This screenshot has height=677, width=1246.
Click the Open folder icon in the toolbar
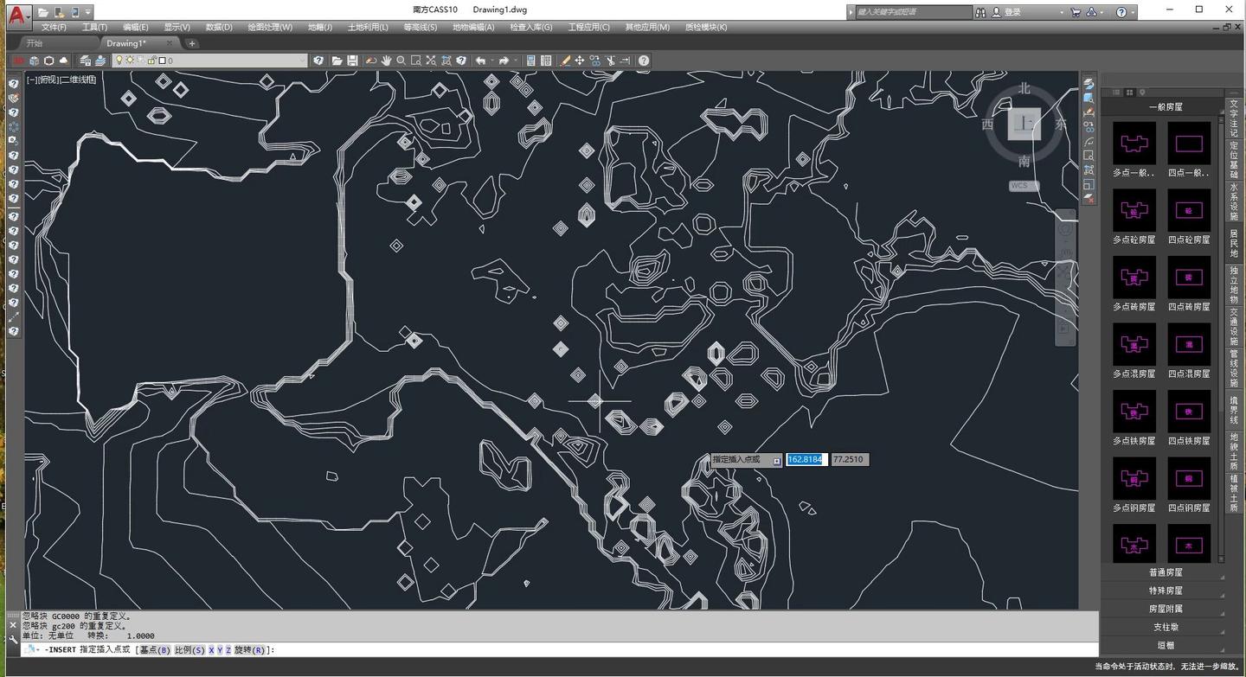[x=337, y=61]
